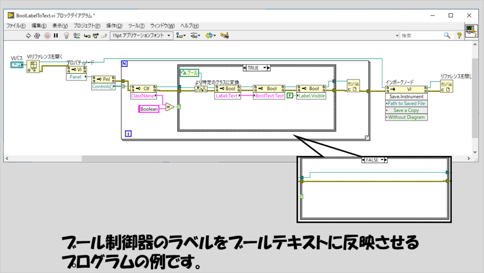Click the Pause execution button
The width and height of the screenshot is (484, 273).
click(56, 35)
